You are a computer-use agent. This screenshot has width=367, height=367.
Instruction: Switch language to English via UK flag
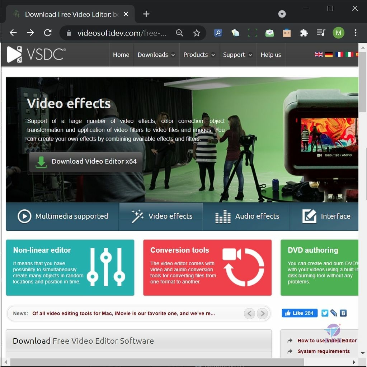[x=319, y=54]
